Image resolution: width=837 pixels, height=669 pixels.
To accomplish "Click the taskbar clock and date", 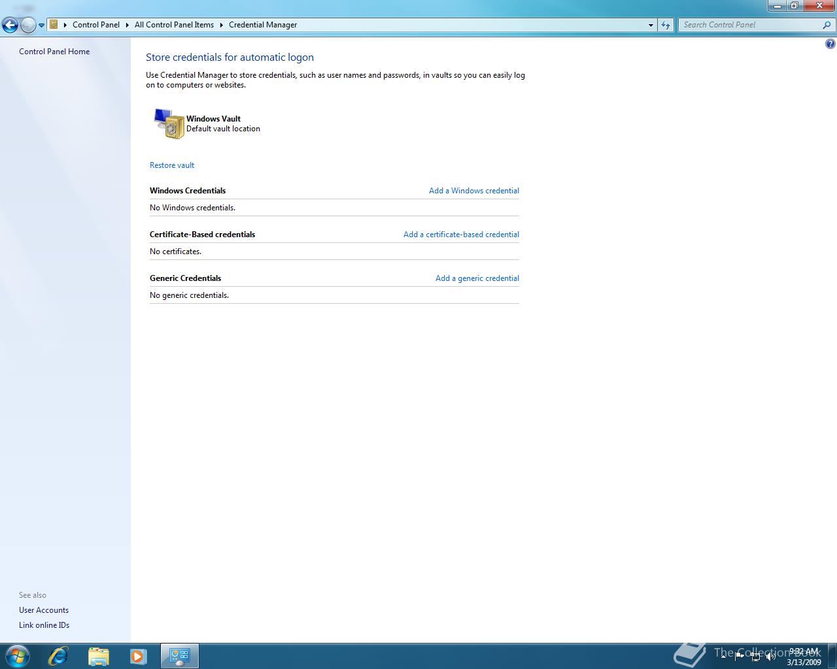I will point(804,657).
